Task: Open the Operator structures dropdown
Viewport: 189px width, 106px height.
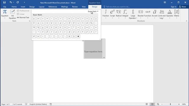Action: click(170, 14)
